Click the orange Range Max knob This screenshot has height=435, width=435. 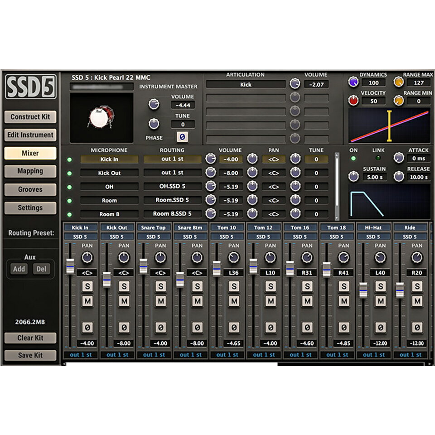point(399,82)
